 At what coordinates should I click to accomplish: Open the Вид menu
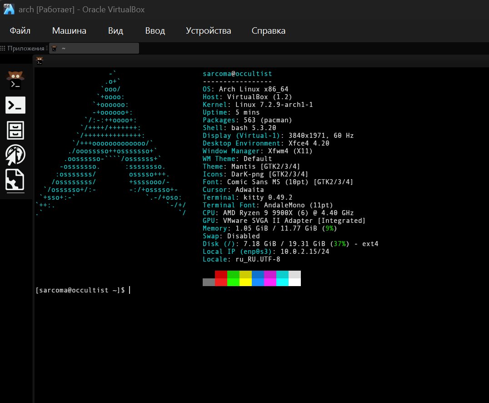tap(116, 30)
